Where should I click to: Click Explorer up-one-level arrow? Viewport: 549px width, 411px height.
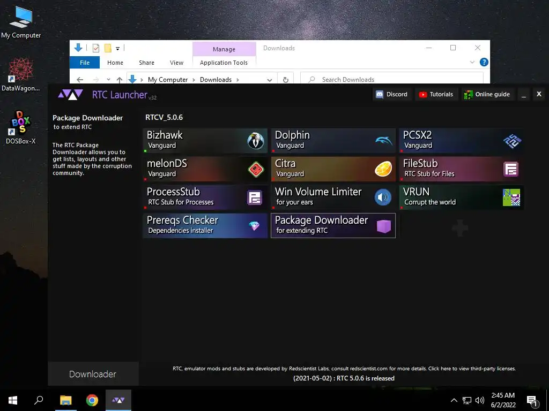(x=120, y=80)
